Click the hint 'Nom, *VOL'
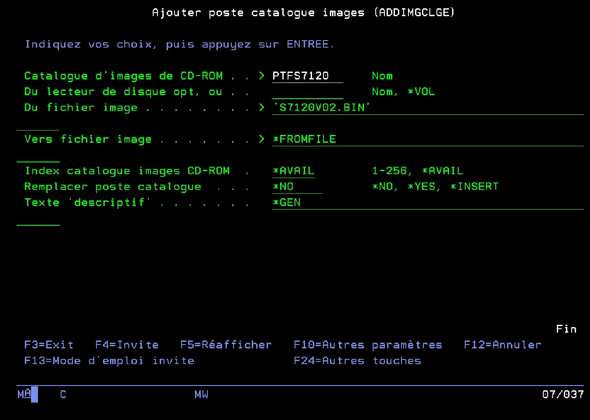 click(404, 92)
